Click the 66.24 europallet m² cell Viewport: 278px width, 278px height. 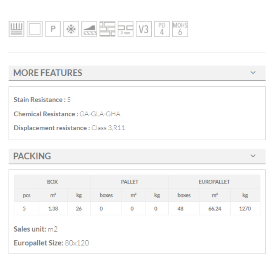pyautogui.click(x=214, y=208)
